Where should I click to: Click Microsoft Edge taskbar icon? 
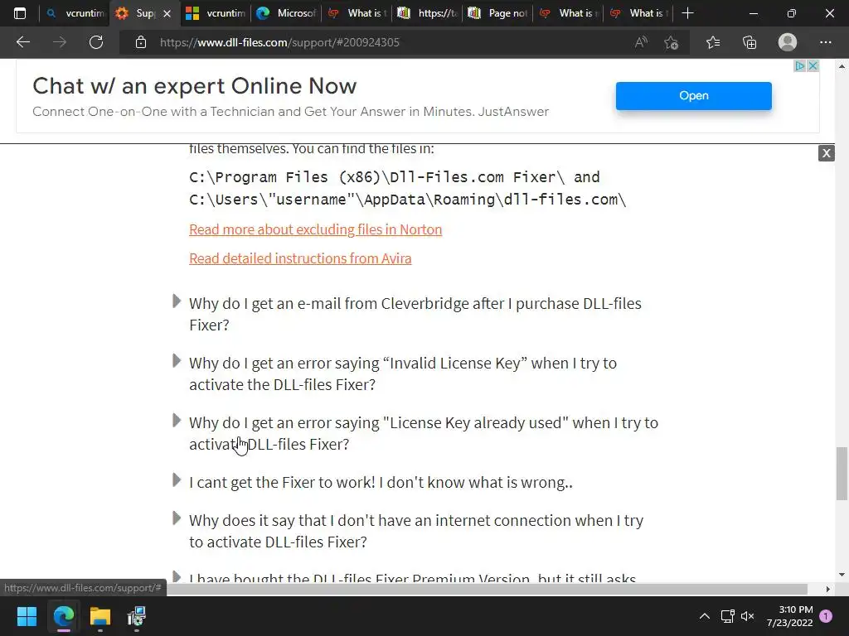point(63,616)
